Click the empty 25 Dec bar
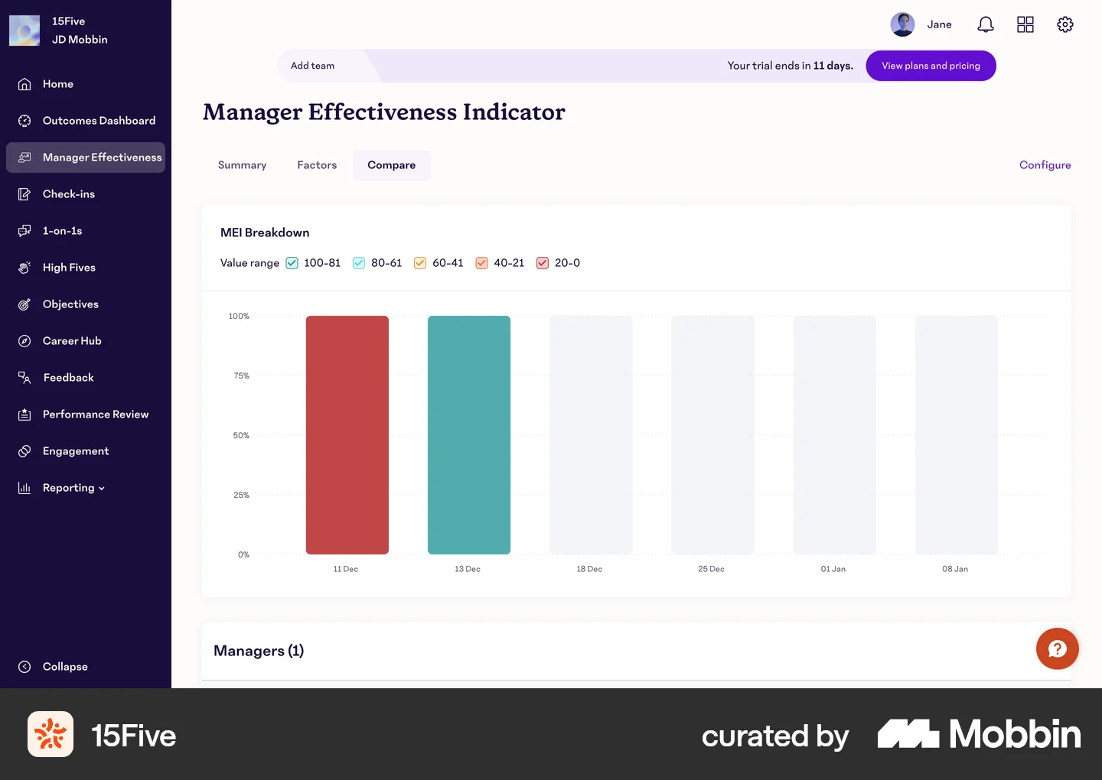1102x780 pixels. 712,435
